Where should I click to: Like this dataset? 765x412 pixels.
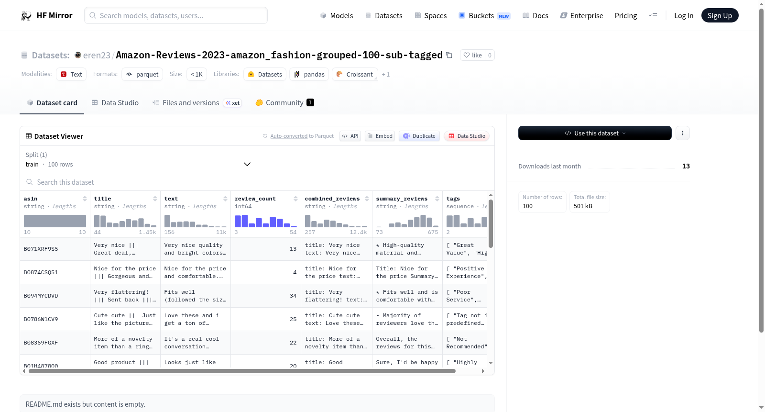tap(472, 55)
